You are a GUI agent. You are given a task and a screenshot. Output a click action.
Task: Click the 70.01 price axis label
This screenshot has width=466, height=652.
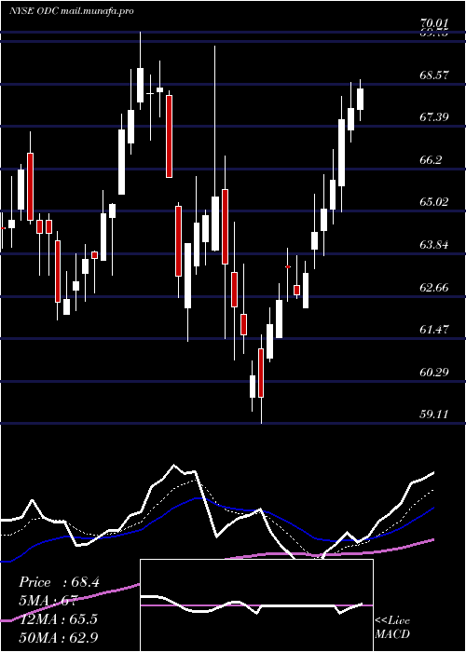(x=434, y=23)
